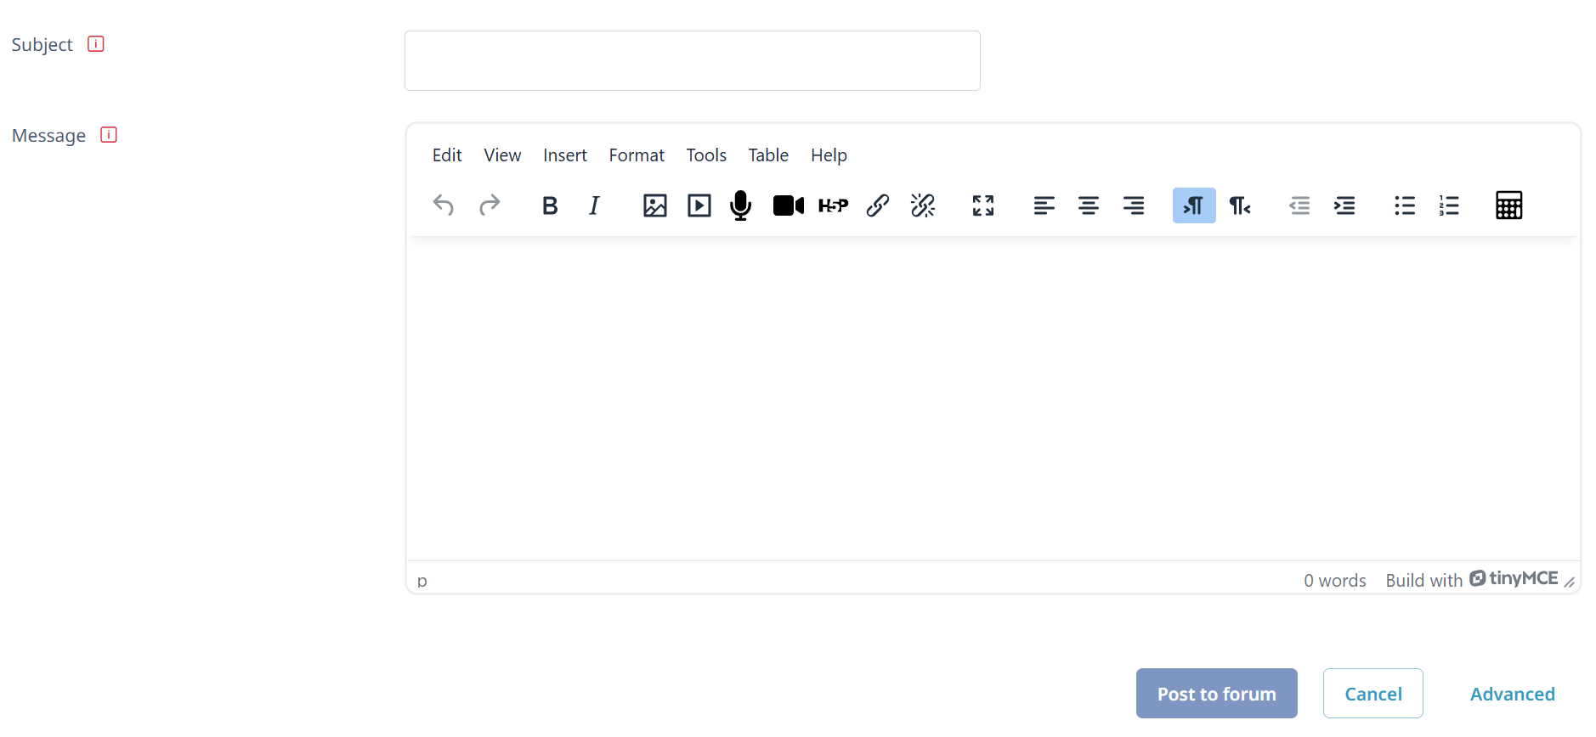The image size is (1596, 737).
Task: Insert a link with the link icon
Action: [x=878, y=205]
